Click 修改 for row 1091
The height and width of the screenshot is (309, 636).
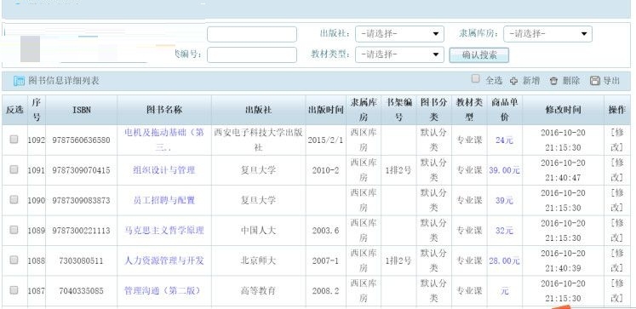point(617,170)
